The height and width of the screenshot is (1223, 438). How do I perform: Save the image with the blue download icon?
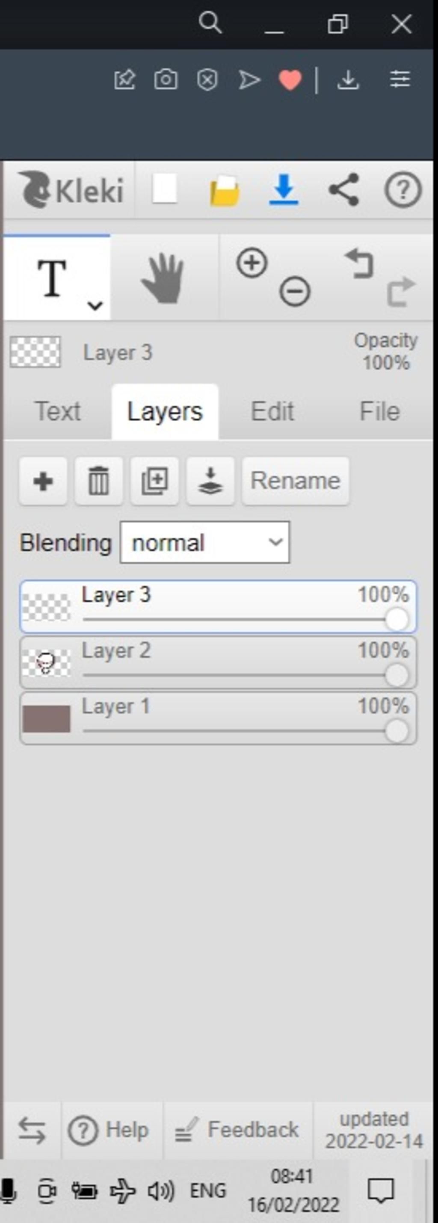pyautogui.click(x=284, y=190)
